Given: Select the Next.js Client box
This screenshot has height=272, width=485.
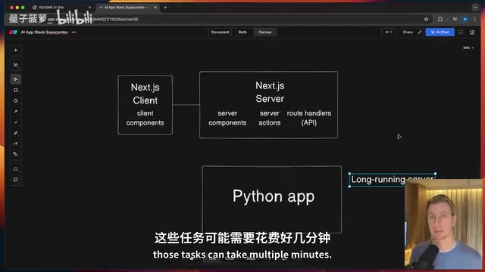Looking at the screenshot, I should 145,105.
